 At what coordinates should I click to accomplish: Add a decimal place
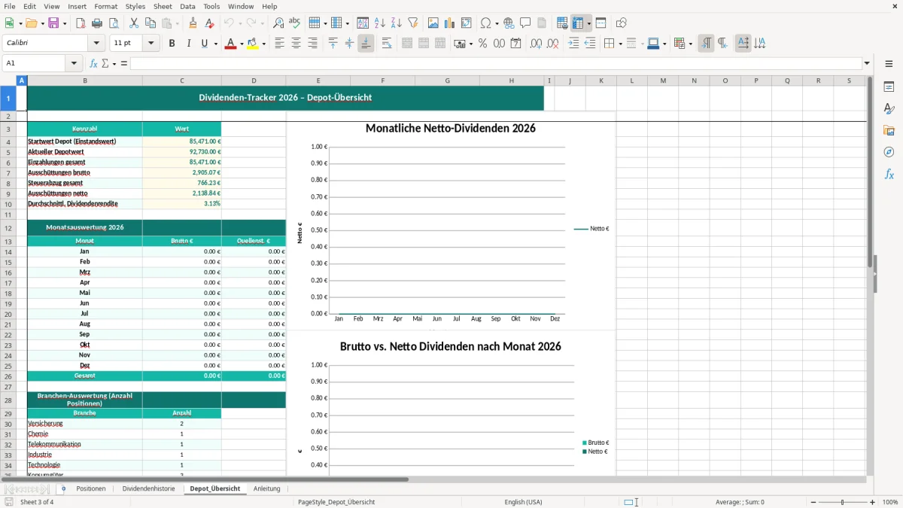536,44
